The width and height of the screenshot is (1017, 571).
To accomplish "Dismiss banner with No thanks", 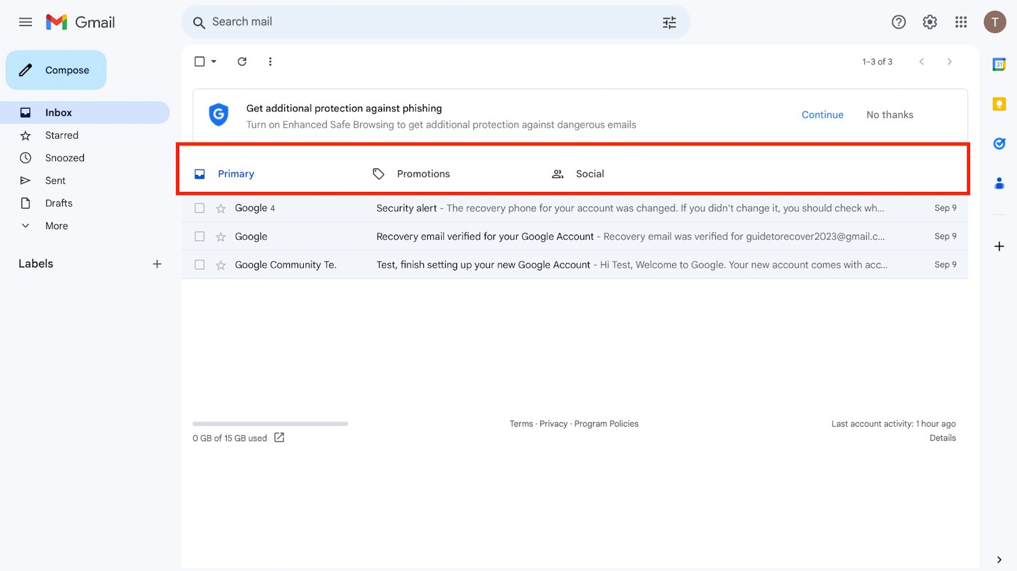I will [889, 115].
